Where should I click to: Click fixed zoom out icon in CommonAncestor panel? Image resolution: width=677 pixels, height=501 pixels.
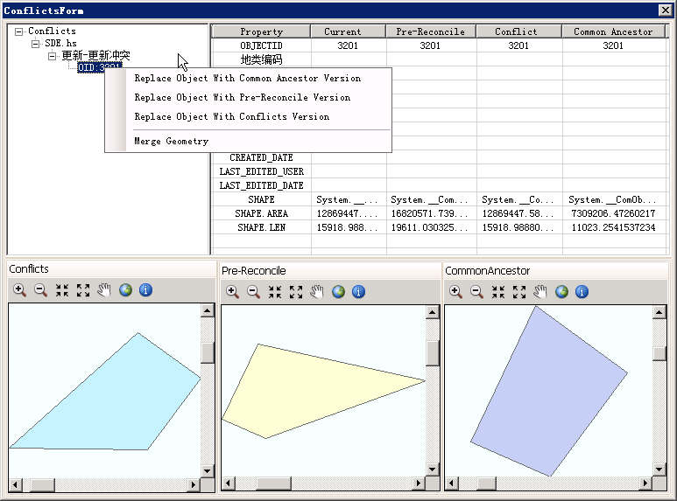pos(519,292)
